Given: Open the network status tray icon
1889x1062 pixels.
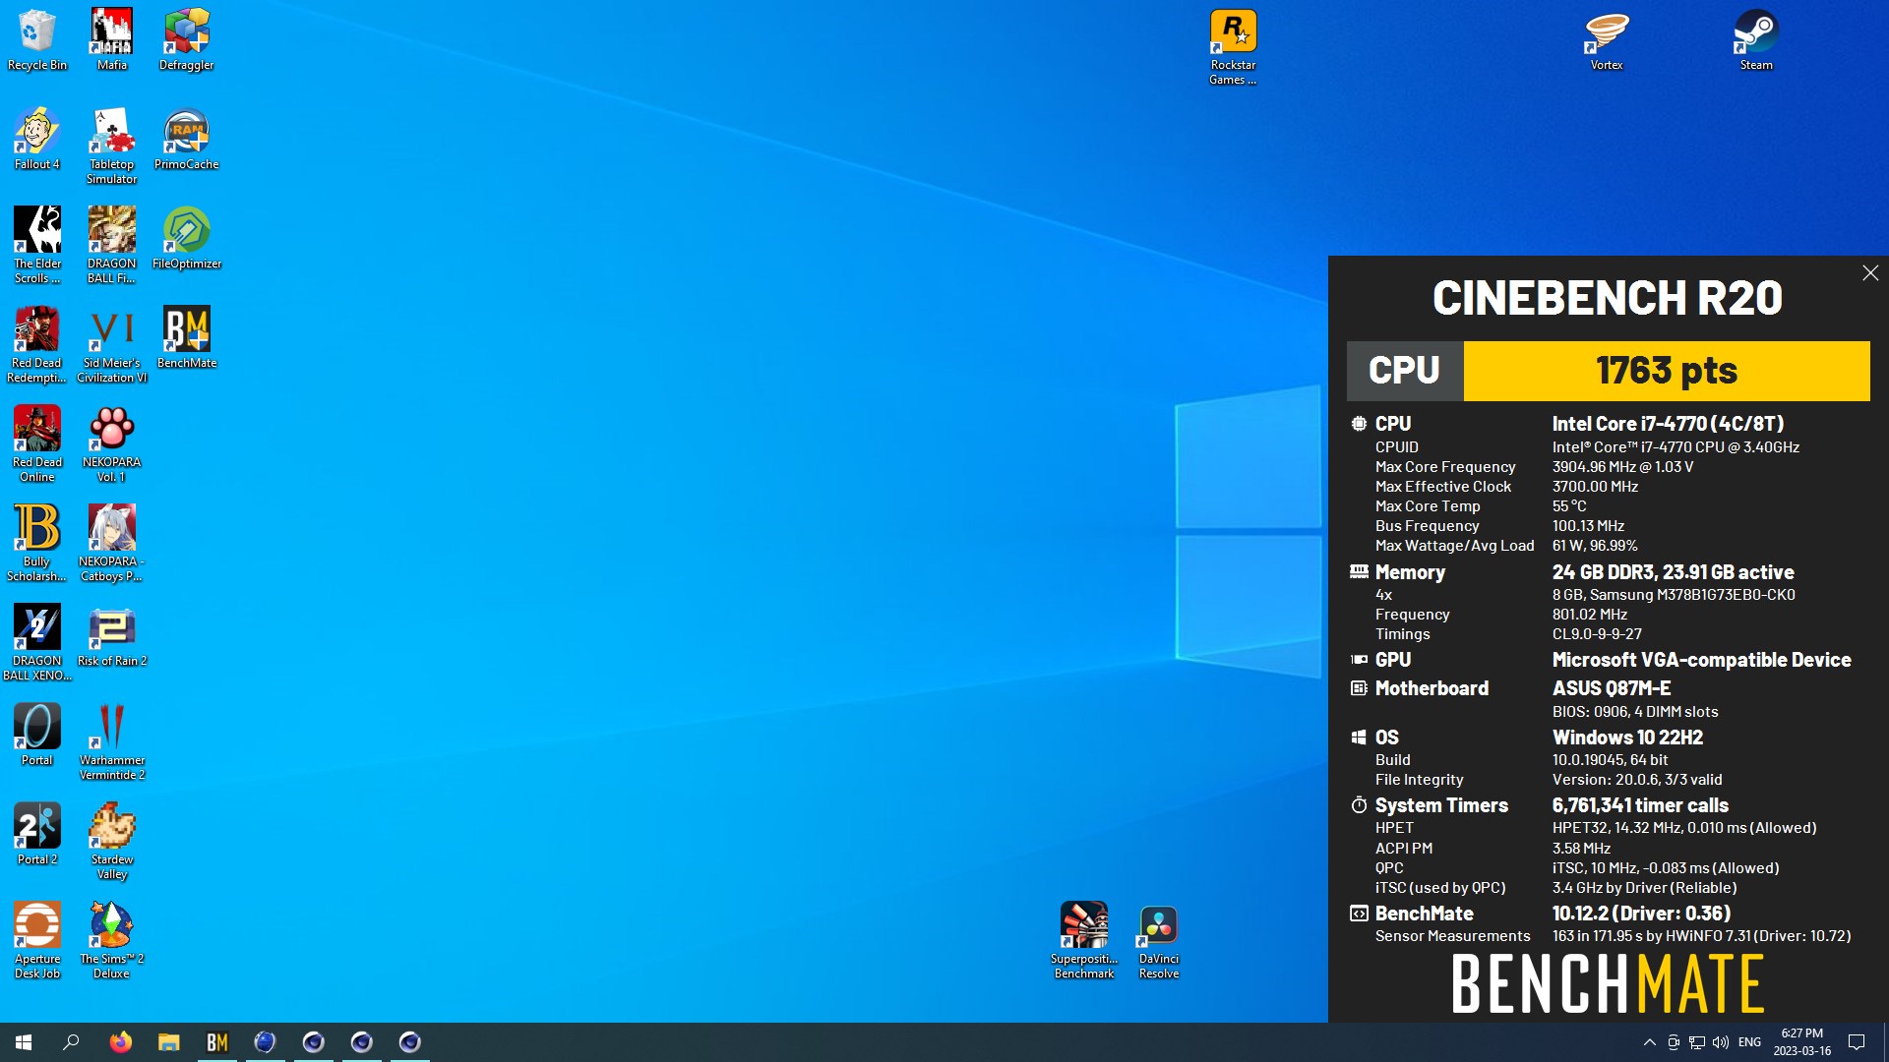Looking at the screenshot, I should point(1696,1042).
